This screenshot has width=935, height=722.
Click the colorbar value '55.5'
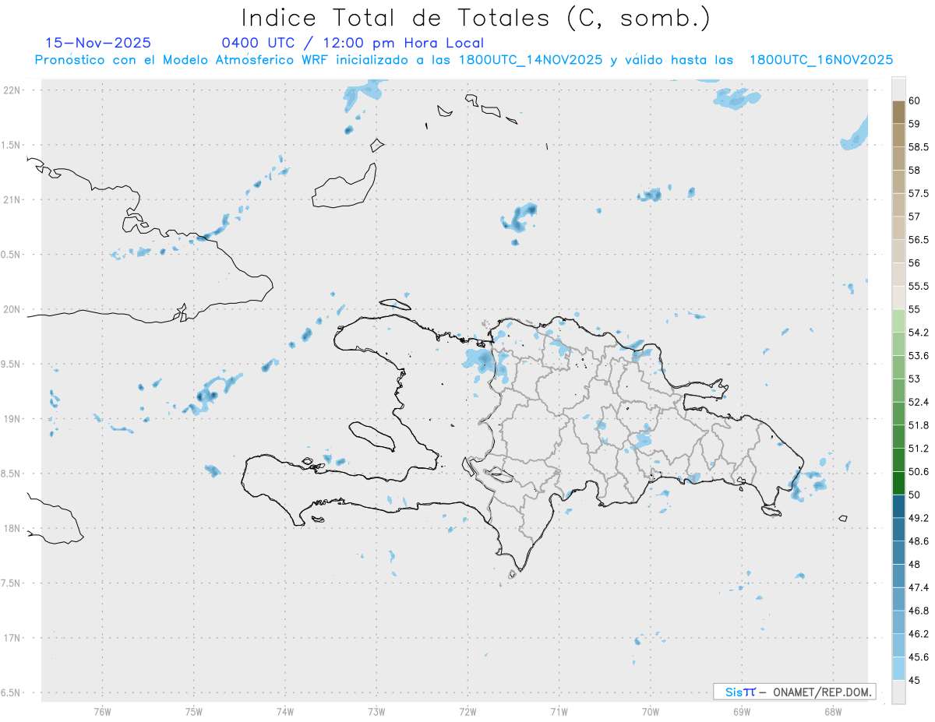919,286
